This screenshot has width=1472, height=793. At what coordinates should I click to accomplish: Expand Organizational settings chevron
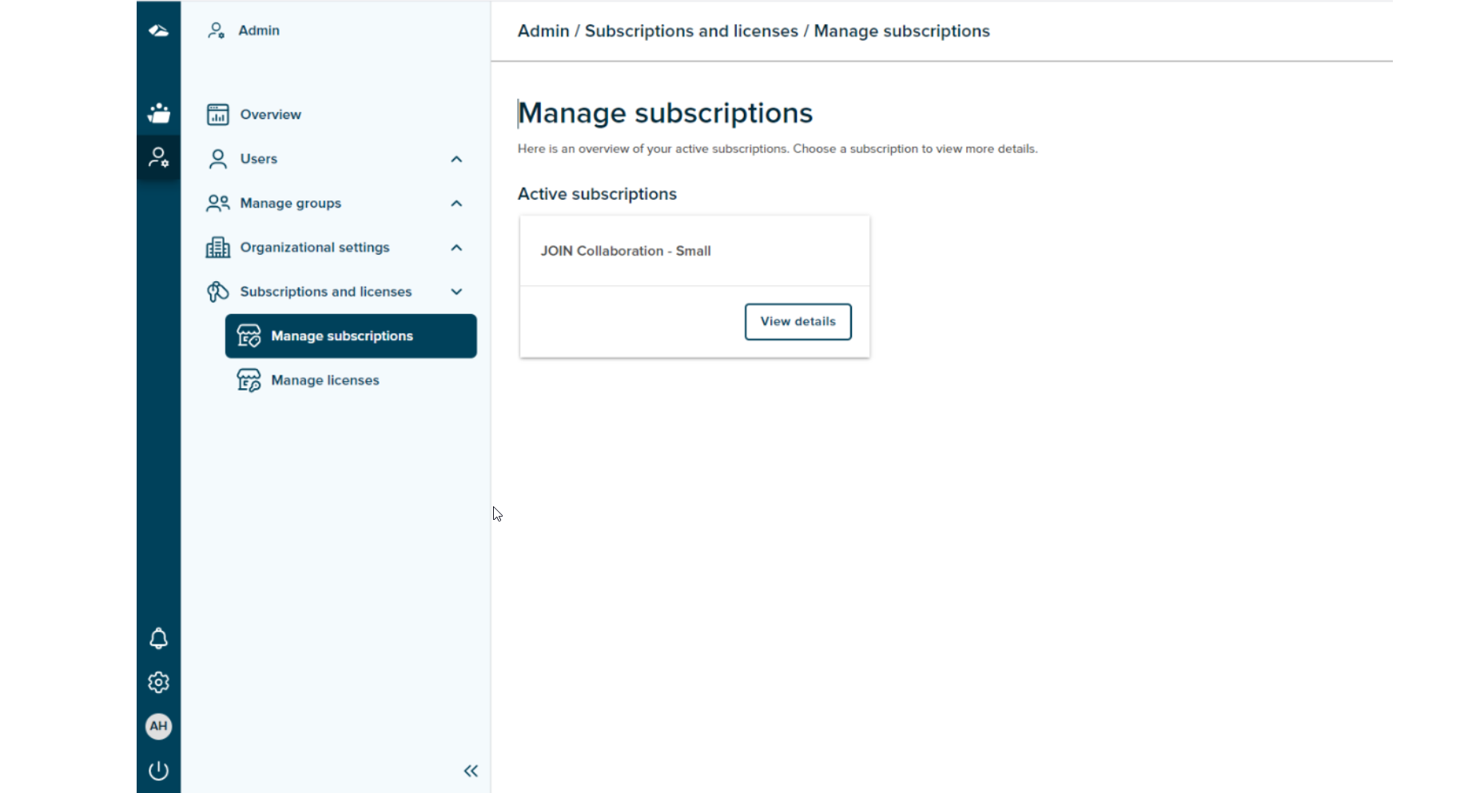tap(456, 248)
